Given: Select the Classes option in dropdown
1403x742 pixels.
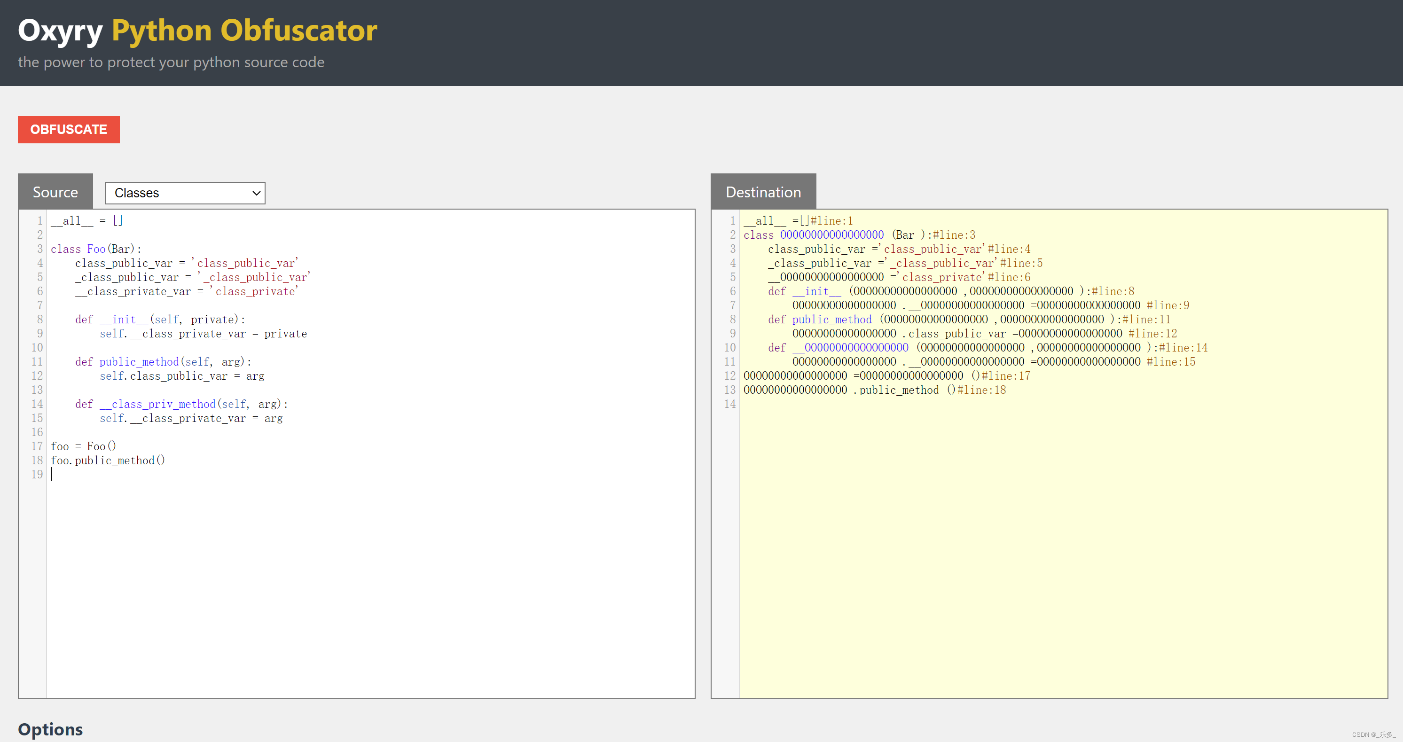Looking at the screenshot, I should (185, 192).
